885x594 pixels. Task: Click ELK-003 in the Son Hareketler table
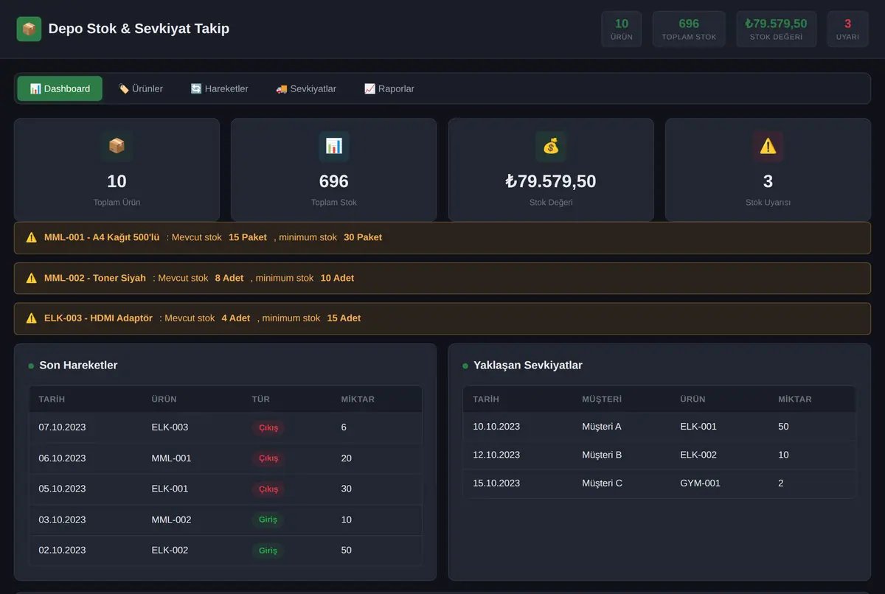(170, 427)
